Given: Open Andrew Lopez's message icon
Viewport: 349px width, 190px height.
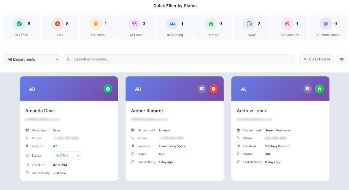Looking at the screenshot, I should 308,89.
